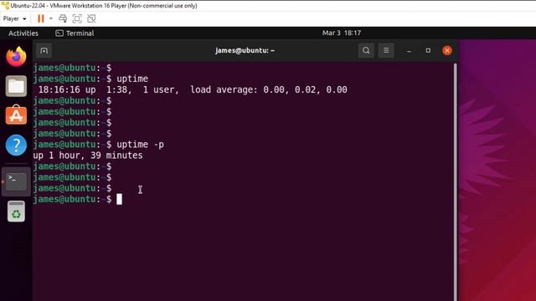Pause the virtual machine
This screenshot has width=536, height=301.
pos(41,18)
